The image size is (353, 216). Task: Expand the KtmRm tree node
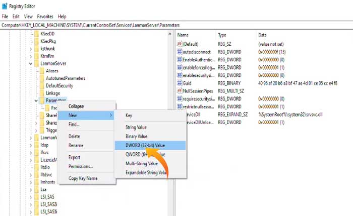point(31,56)
